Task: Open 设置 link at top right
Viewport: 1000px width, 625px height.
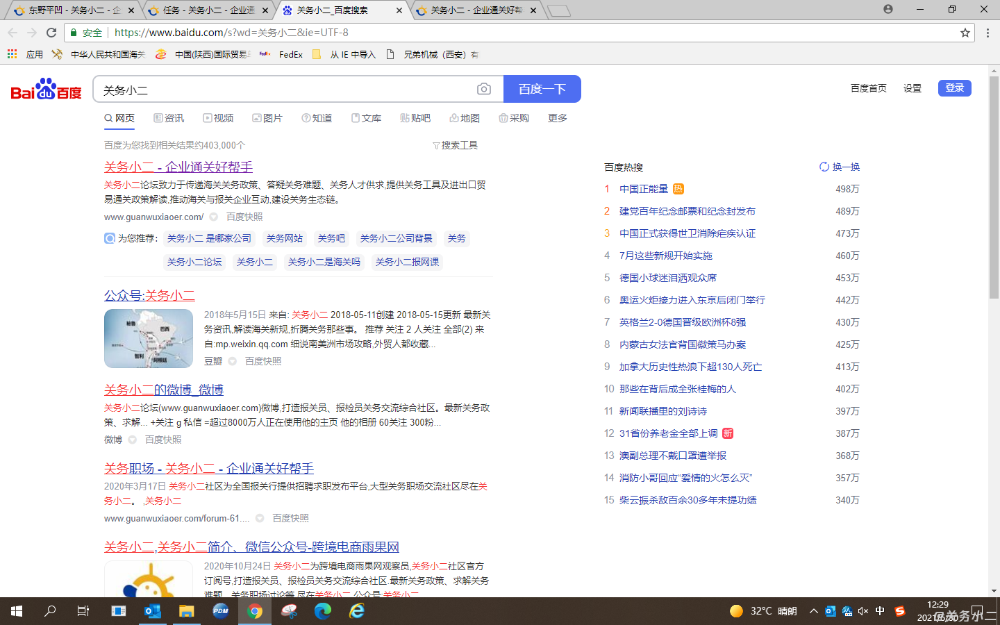Action: 912,88
